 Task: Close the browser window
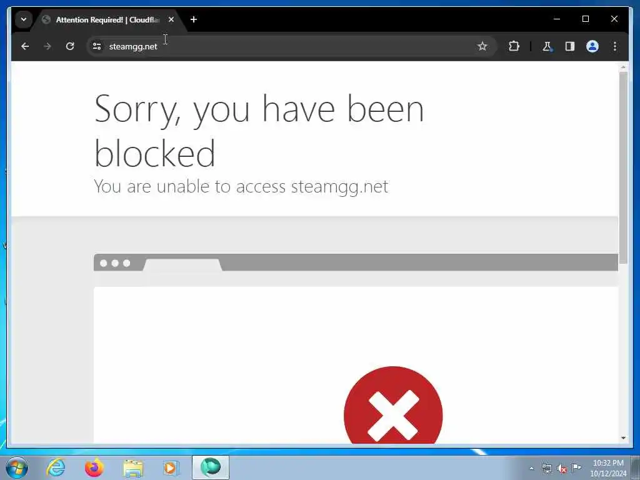point(614,19)
